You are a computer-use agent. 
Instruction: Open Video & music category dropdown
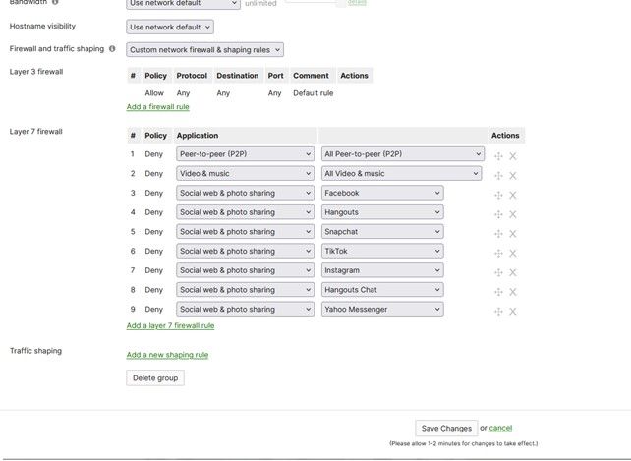pyautogui.click(x=245, y=174)
